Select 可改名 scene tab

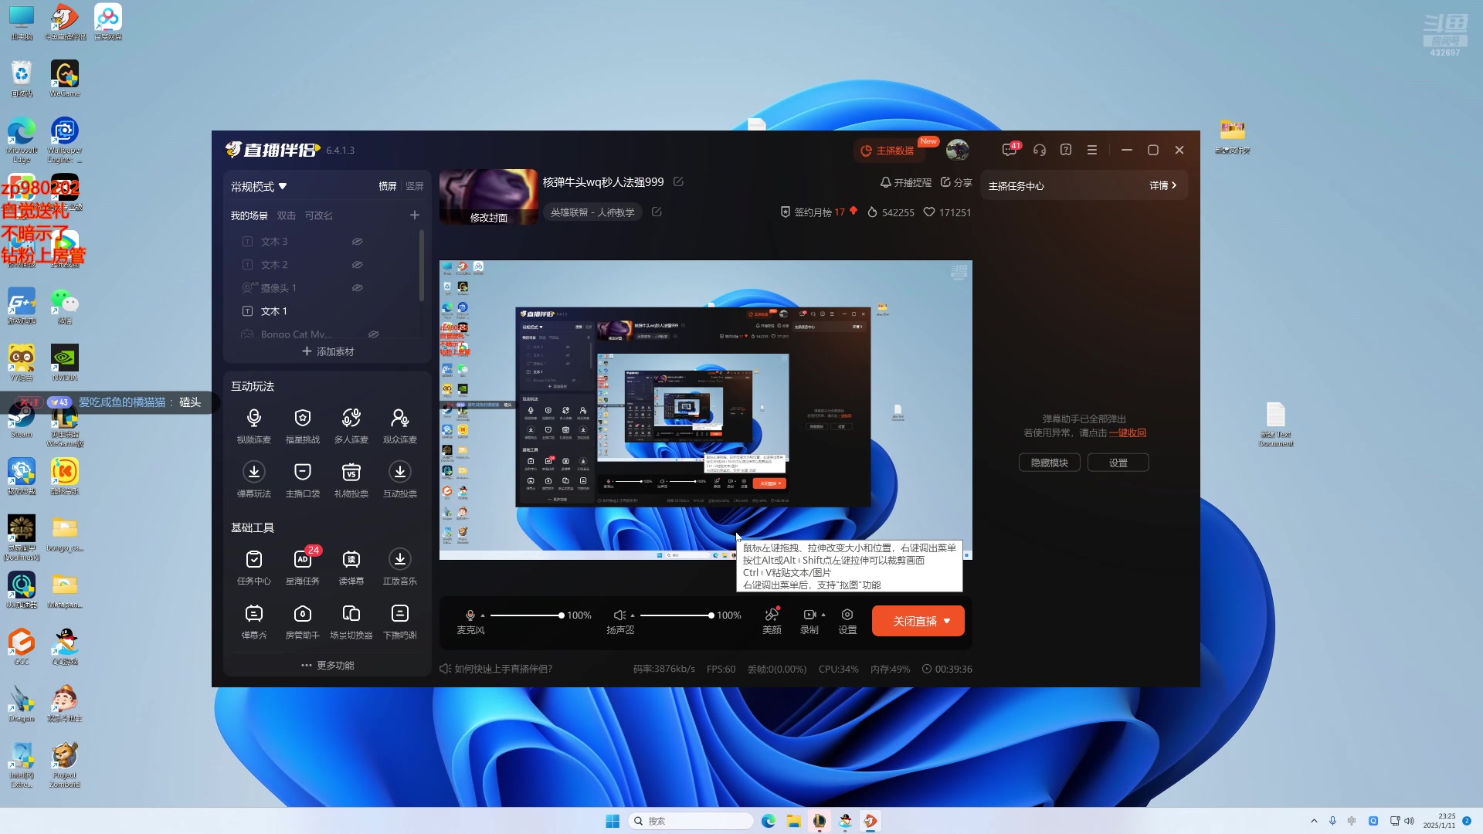pos(318,215)
